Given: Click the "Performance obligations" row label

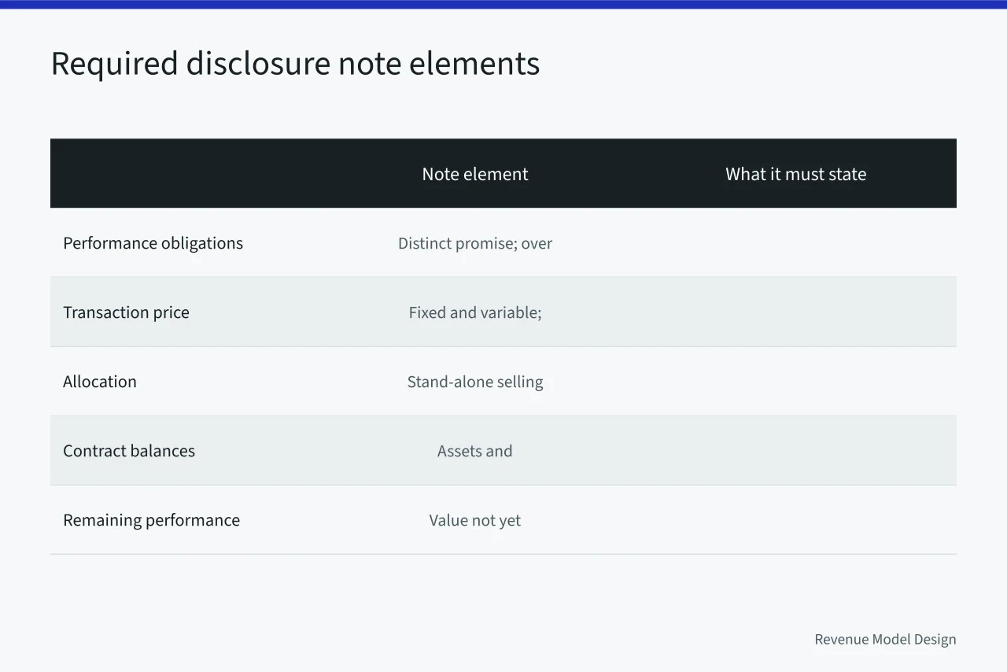Looking at the screenshot, I should (x=153, y=243).
